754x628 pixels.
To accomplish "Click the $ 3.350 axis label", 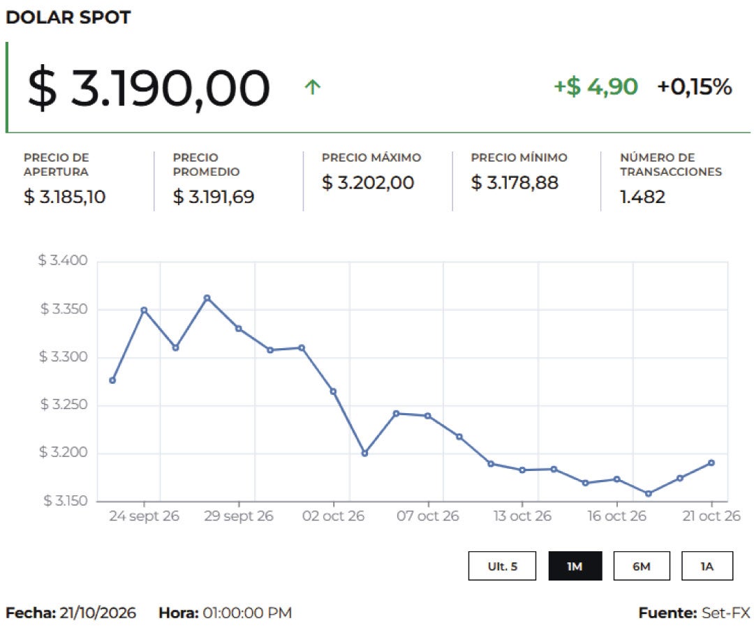I will 63,308.
